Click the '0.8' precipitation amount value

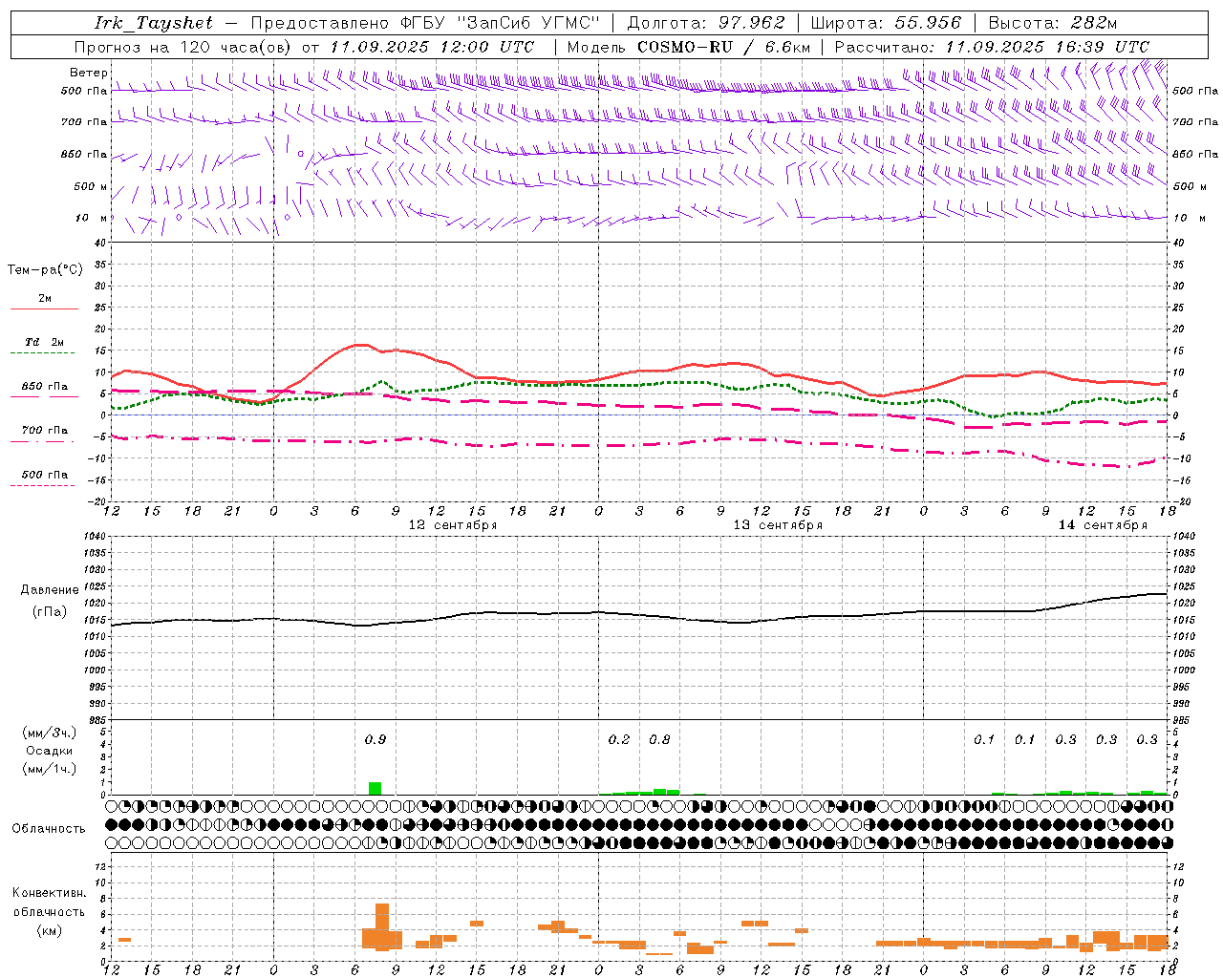click(x=659, y=740)
